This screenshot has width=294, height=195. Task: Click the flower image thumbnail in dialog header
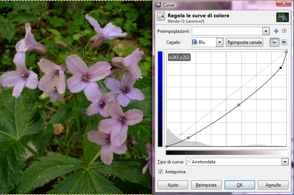pyautogui.click(x=282, y=17)
